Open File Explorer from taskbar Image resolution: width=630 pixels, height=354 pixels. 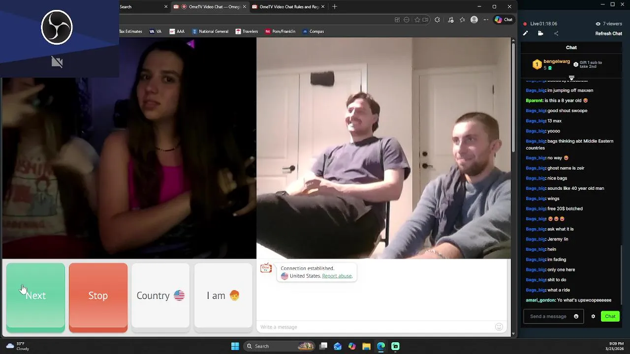pos(366,346)
